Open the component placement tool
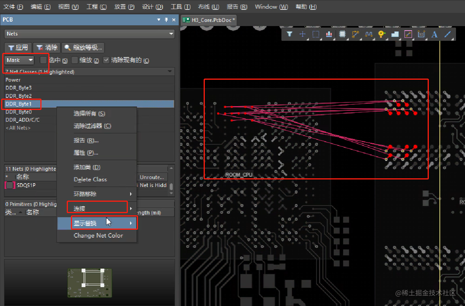The height and width of the screenshot is (306, 465). [342, 34]
